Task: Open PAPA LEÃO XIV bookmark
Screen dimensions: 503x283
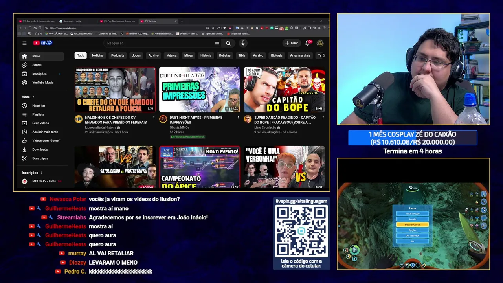Action: 57,34
